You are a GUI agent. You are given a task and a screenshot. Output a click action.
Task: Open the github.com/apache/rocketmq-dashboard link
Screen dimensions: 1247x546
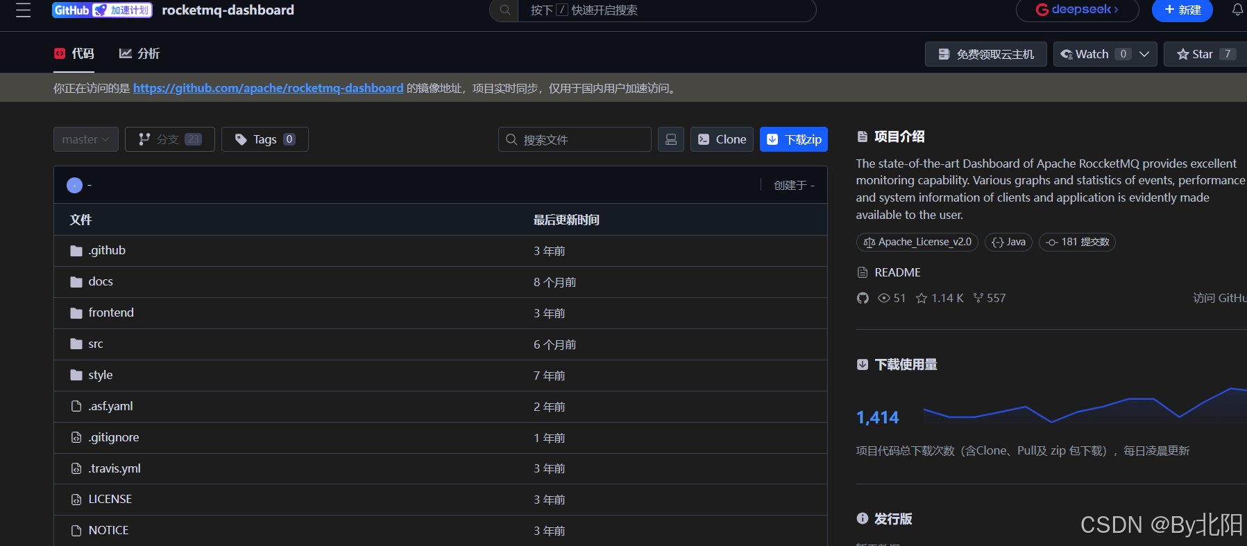(x=268, y=88)
